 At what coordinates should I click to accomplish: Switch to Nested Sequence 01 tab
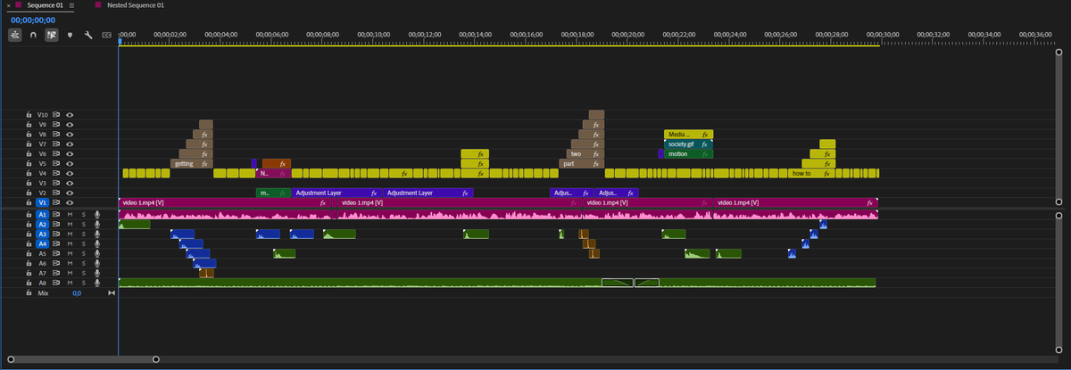point(136,5)
